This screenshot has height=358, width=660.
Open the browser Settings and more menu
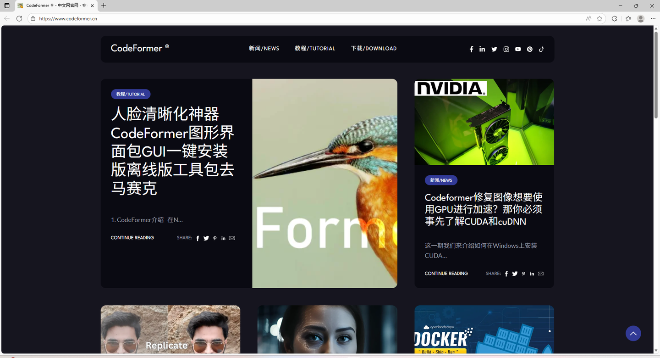[653, 18]
